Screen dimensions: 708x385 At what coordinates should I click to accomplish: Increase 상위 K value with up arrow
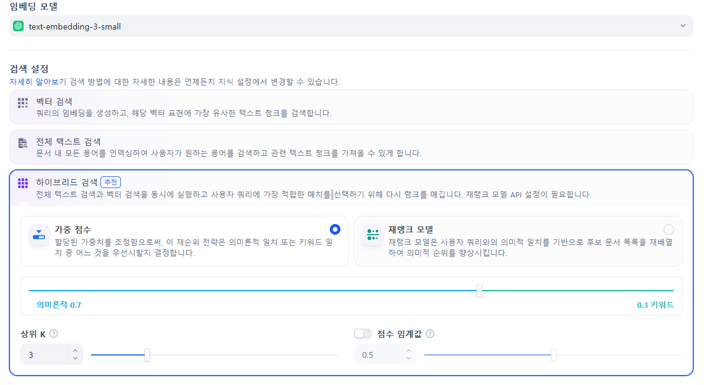[x=75, y=351]
